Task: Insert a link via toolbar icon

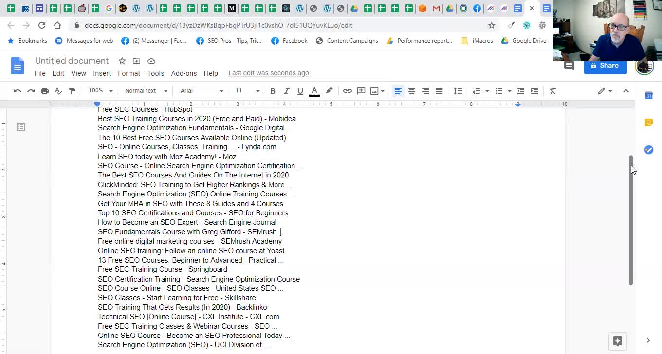Action: point(347,91)
